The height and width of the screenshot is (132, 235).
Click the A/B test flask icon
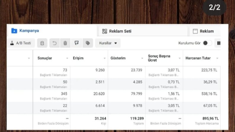(12, 43)
